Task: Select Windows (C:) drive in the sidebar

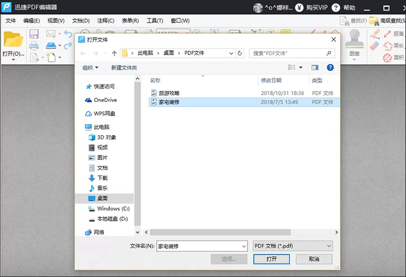Action: point(109,208)
